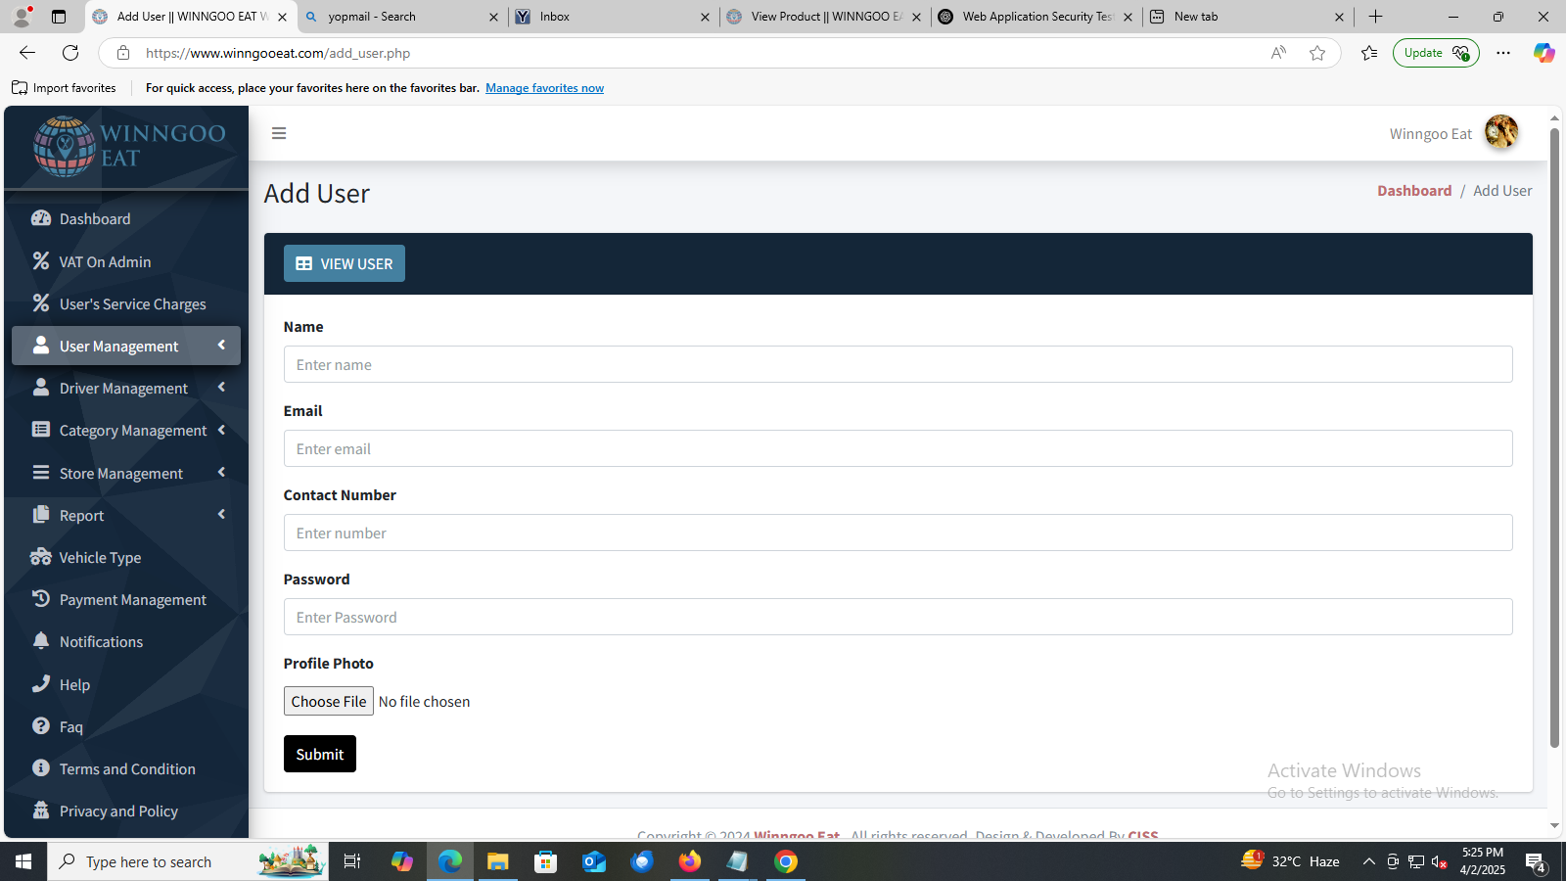
Task: Click the Winngoo Eat profile avatar
Action: click(x=1500, y=132)
